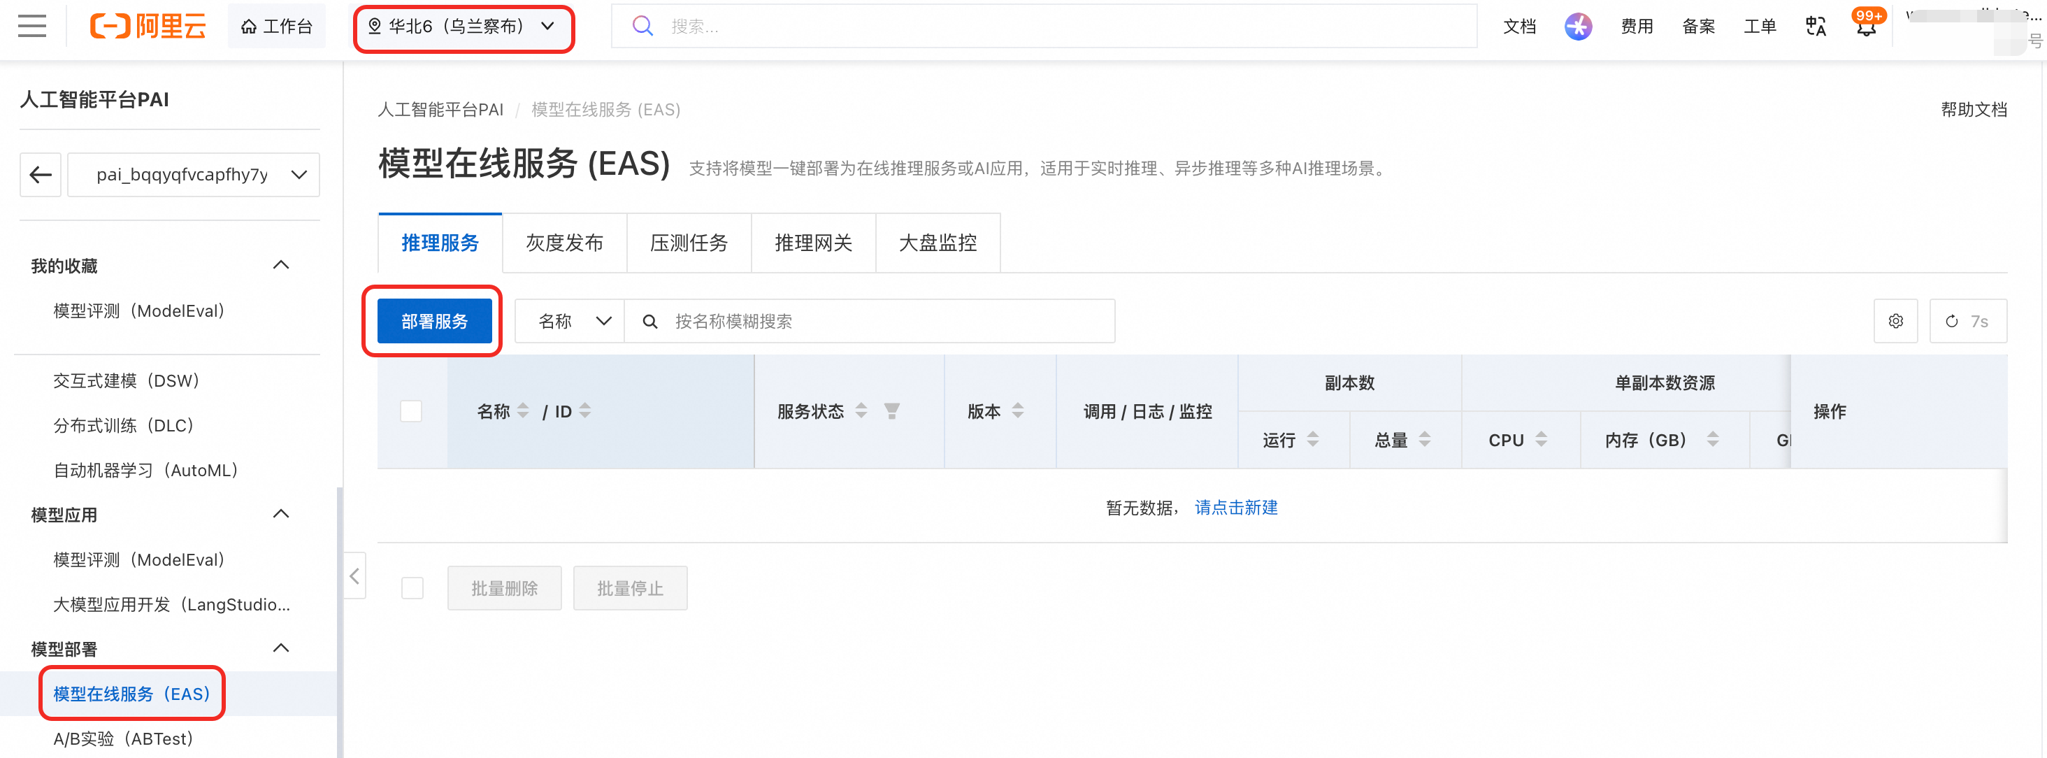Open notifications bell with 99+ badge
2047x758 pixels.
[1867, 24]
